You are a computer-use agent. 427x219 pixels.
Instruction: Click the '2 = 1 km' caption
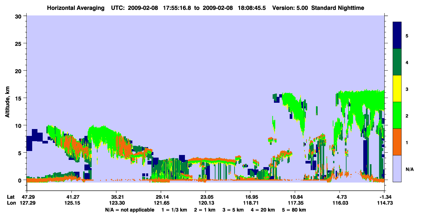click(x=205, y=210)
